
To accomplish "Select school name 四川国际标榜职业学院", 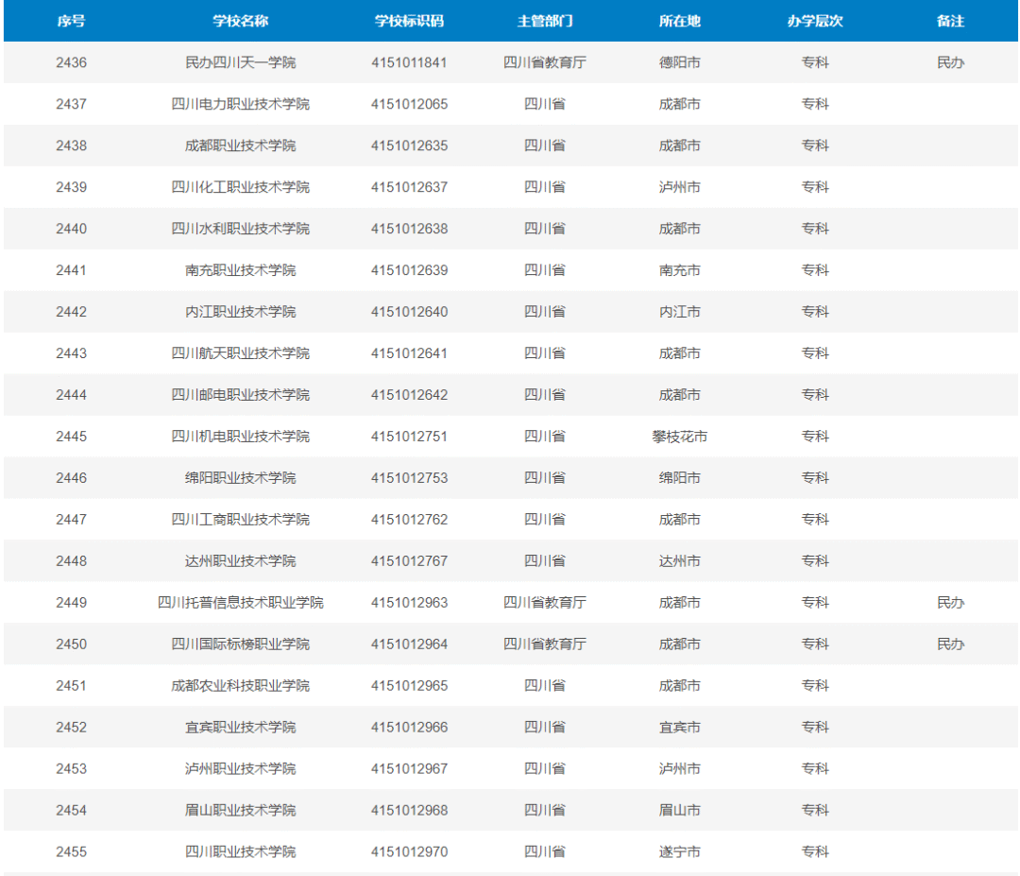I will click(x=240, y=644).
